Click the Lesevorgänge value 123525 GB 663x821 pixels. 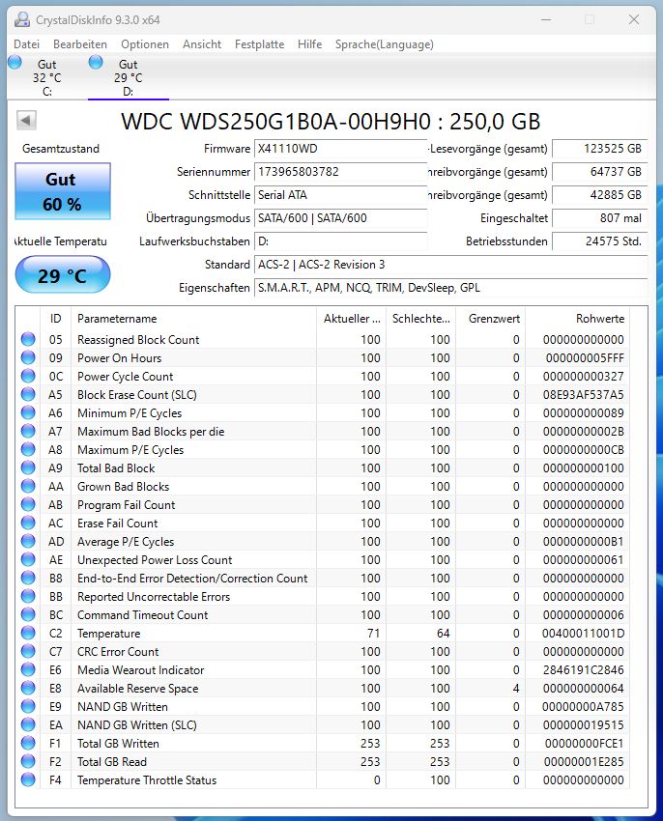point(600,149)
